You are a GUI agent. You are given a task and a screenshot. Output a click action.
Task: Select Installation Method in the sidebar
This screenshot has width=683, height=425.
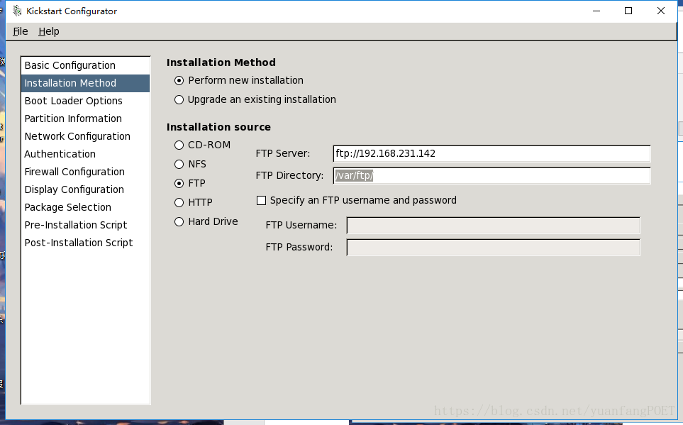click(x=85, y=83)
